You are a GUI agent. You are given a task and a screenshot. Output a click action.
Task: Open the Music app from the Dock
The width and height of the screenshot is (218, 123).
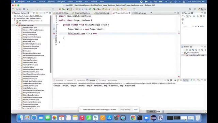click(x=82, y=118)
